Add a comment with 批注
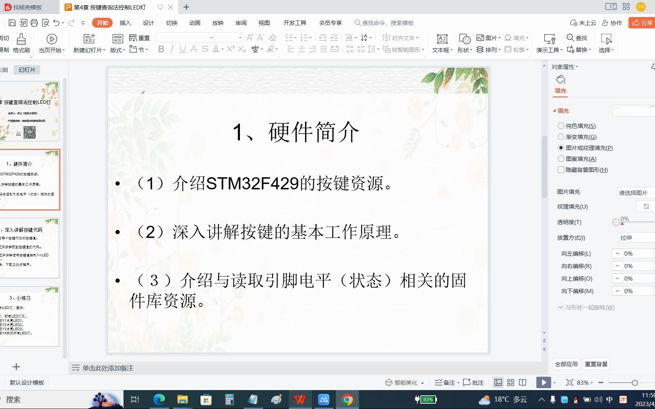The width and height of the screenshot is (655, 409). (473, 382)
